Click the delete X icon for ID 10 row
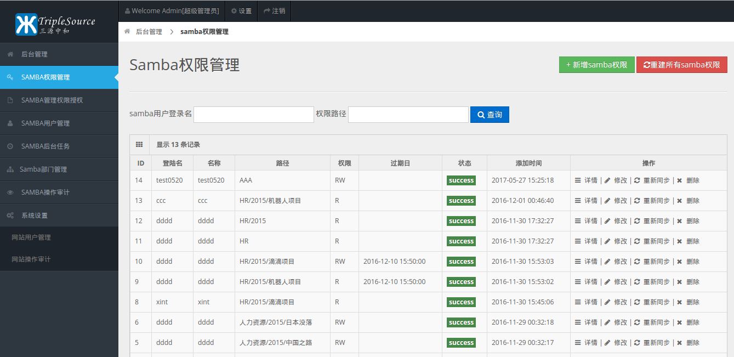Image resolution: width=734 pixels, height=357 pixels. click(x=680, y=262)
